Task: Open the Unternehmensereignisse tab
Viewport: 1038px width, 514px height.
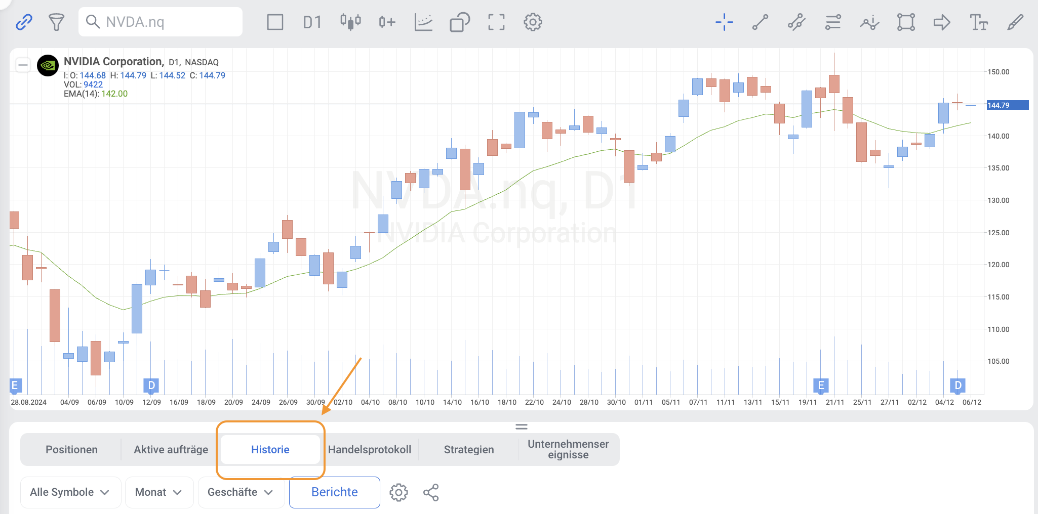Action: 568,450
